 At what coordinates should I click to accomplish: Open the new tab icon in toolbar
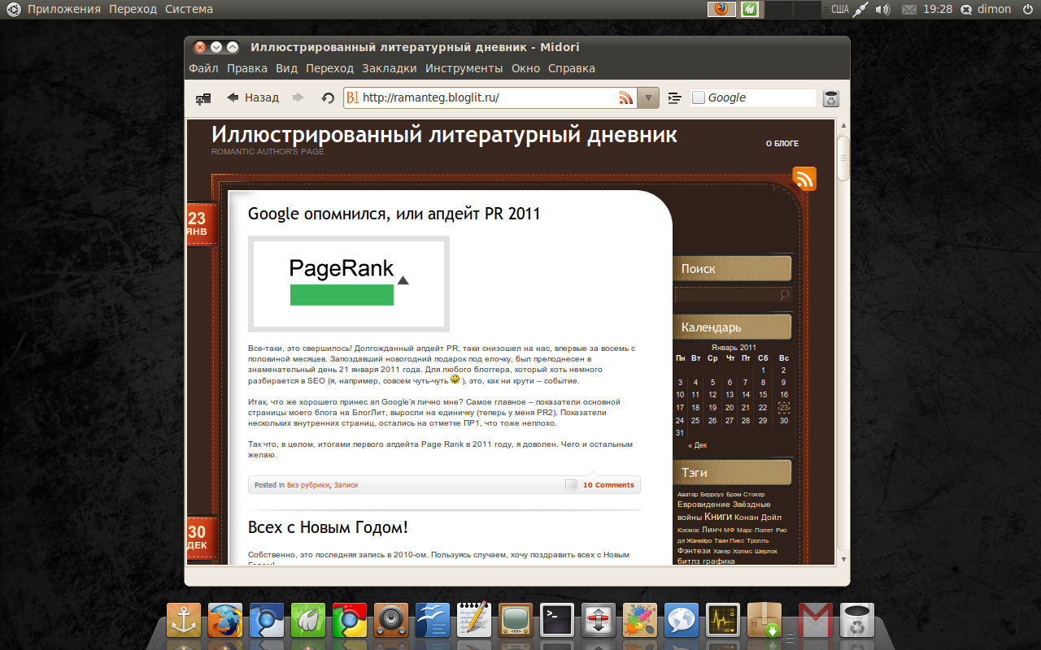(203, 98)
